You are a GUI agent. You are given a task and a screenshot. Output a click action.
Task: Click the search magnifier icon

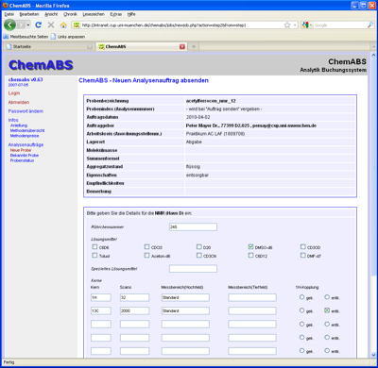coord(370,25)
